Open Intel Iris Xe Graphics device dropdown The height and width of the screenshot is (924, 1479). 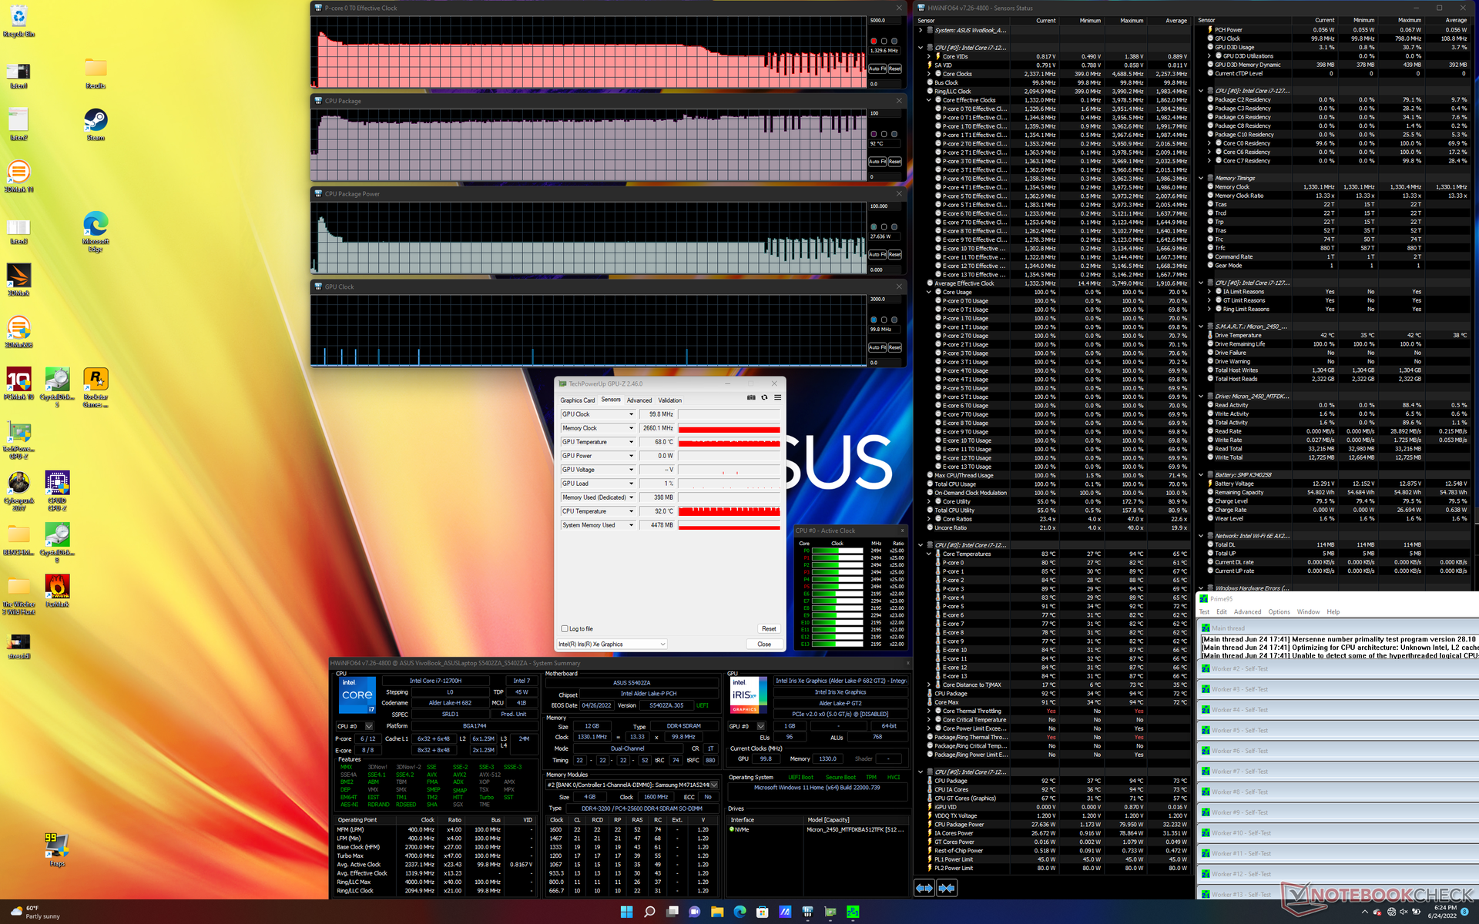click(x=662, y=644)
